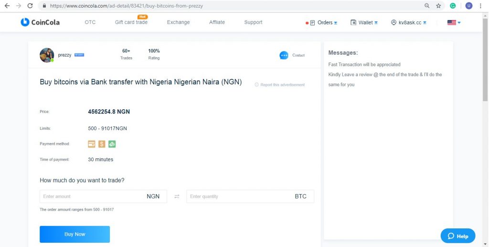
Task: Expand the Orders dropdown
Action: pyautogui.click(x=323, y=22)
